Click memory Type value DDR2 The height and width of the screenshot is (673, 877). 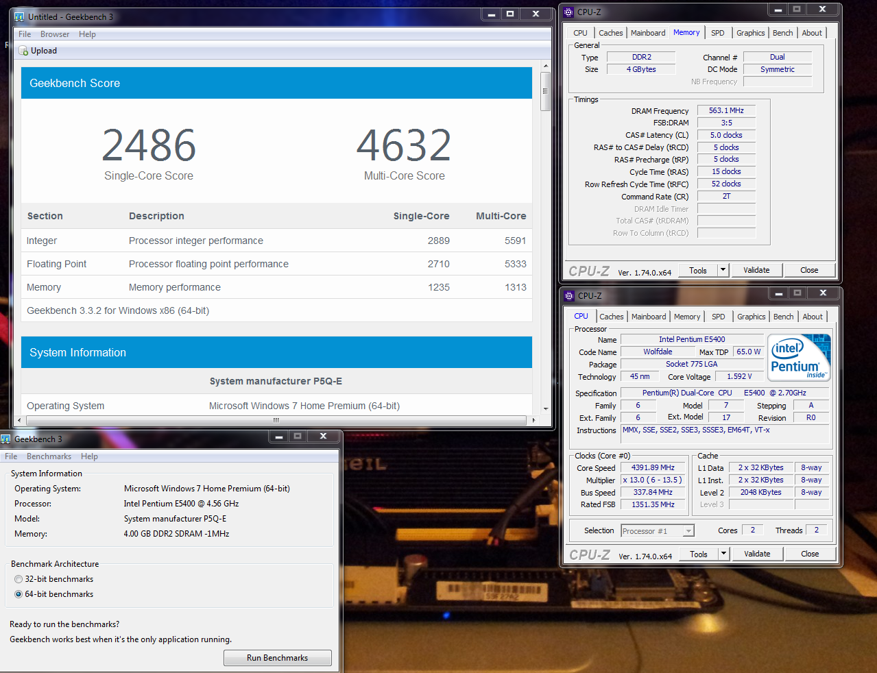[x=641, y=57]
